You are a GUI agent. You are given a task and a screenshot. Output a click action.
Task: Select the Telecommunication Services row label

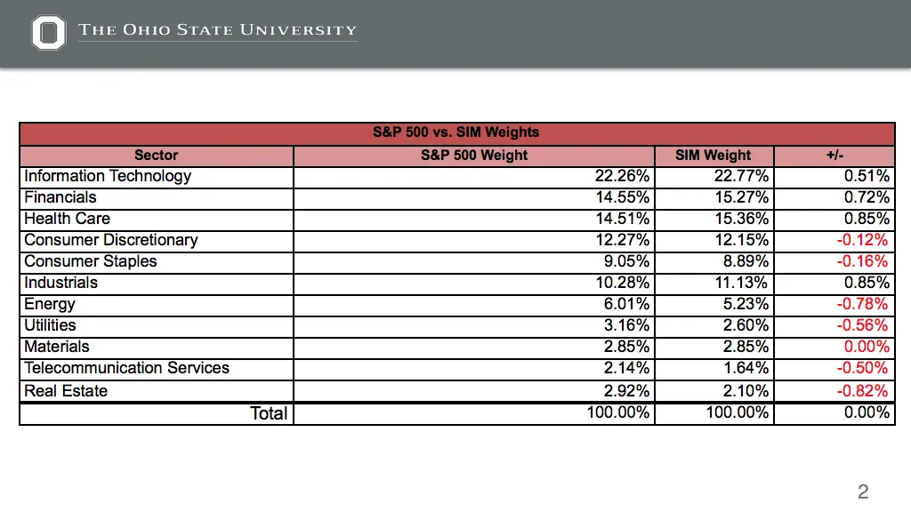click(126, 368)
